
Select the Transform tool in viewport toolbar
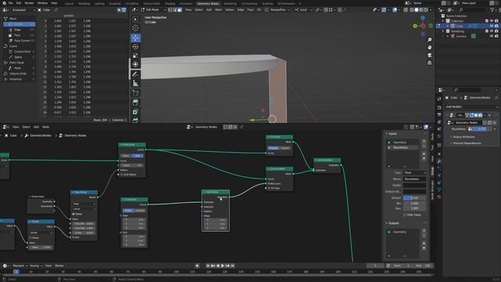pyautogui.click(x=135, y=64)
